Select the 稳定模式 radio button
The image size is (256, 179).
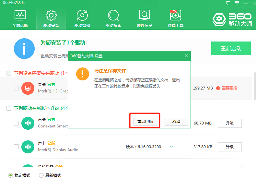pyautogui.click(x=10, y=175)
